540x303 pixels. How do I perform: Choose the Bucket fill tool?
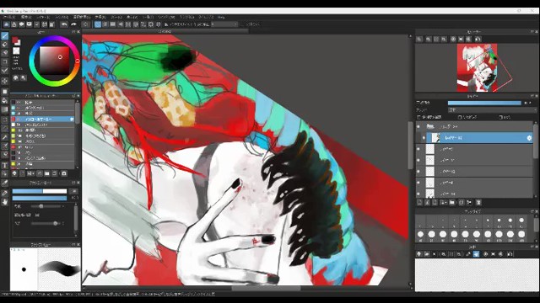(5, 101)
